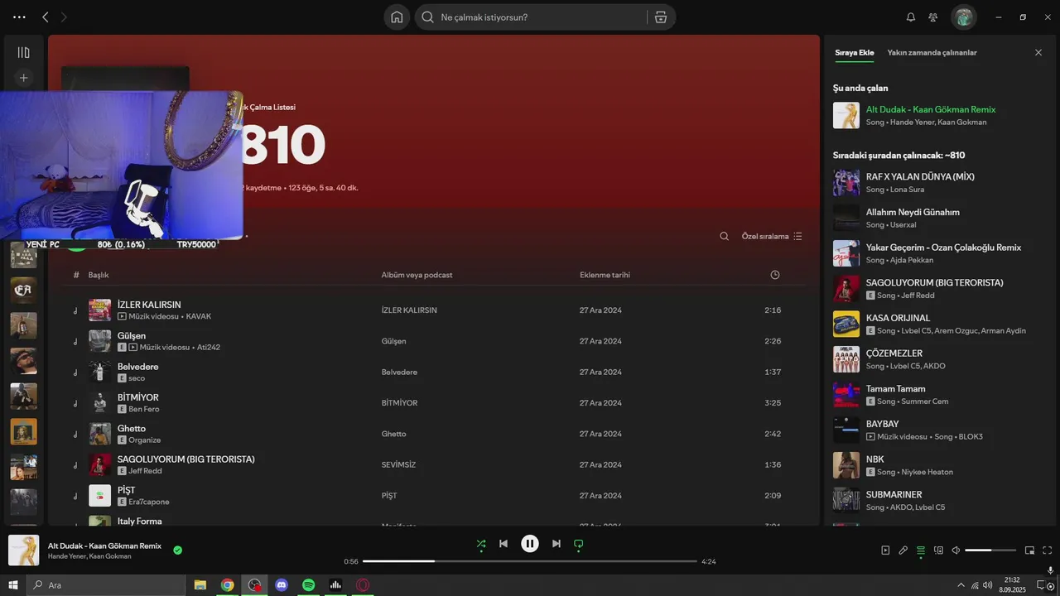Image resolution: width=1060 pixels, height=596 pixels.
Task: Open the notifications bell icon
Action: click(911, 17)
